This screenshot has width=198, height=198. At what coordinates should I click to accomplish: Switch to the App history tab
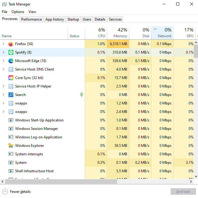click(54, 19)
